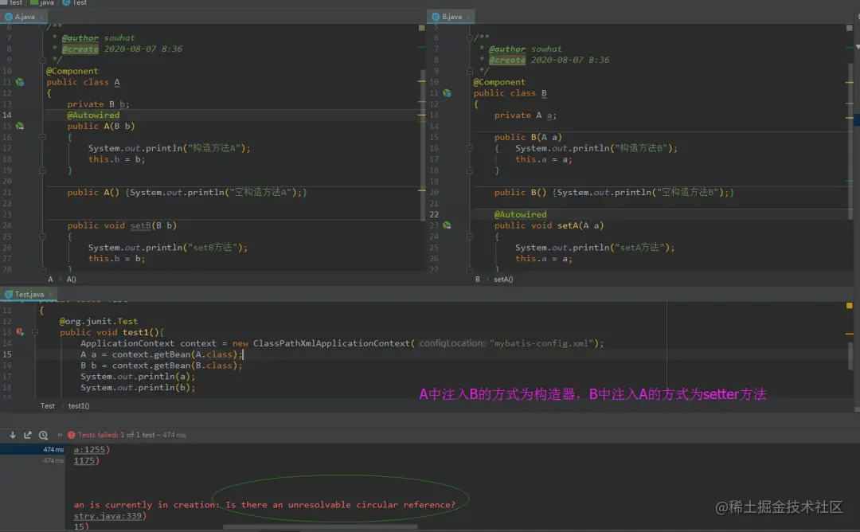Viewport: 860px width, 532px height.
Task: Click '@Autowired' annotation in B.java
Action: coord(520,214)
